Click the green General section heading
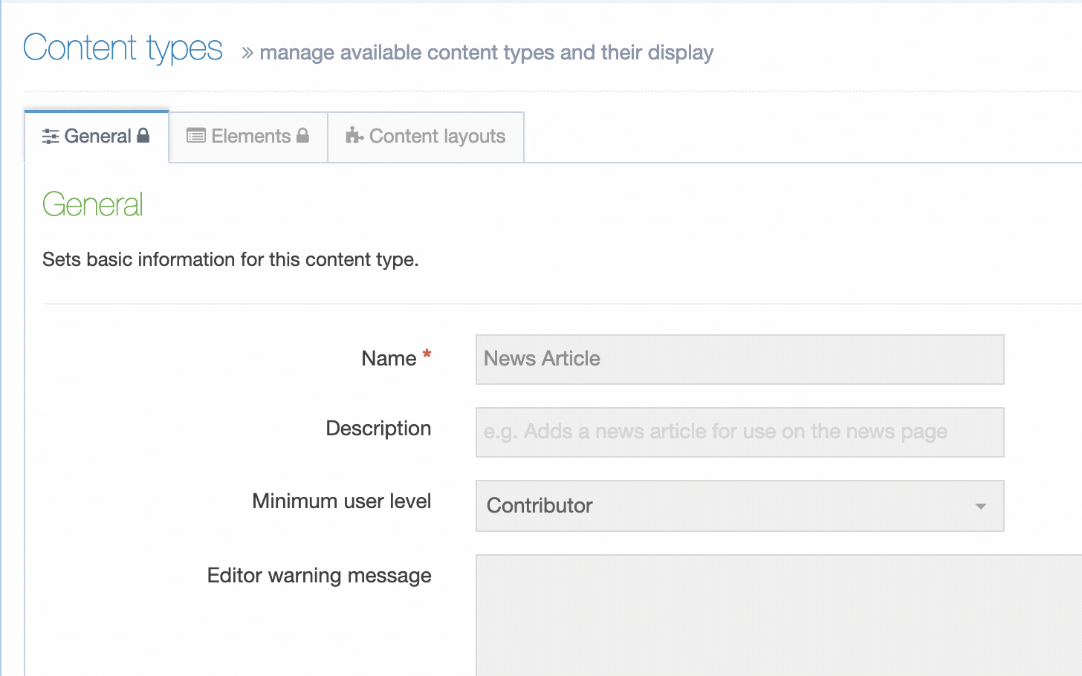The image size is (1082, 676). click(x=92, y=205)
